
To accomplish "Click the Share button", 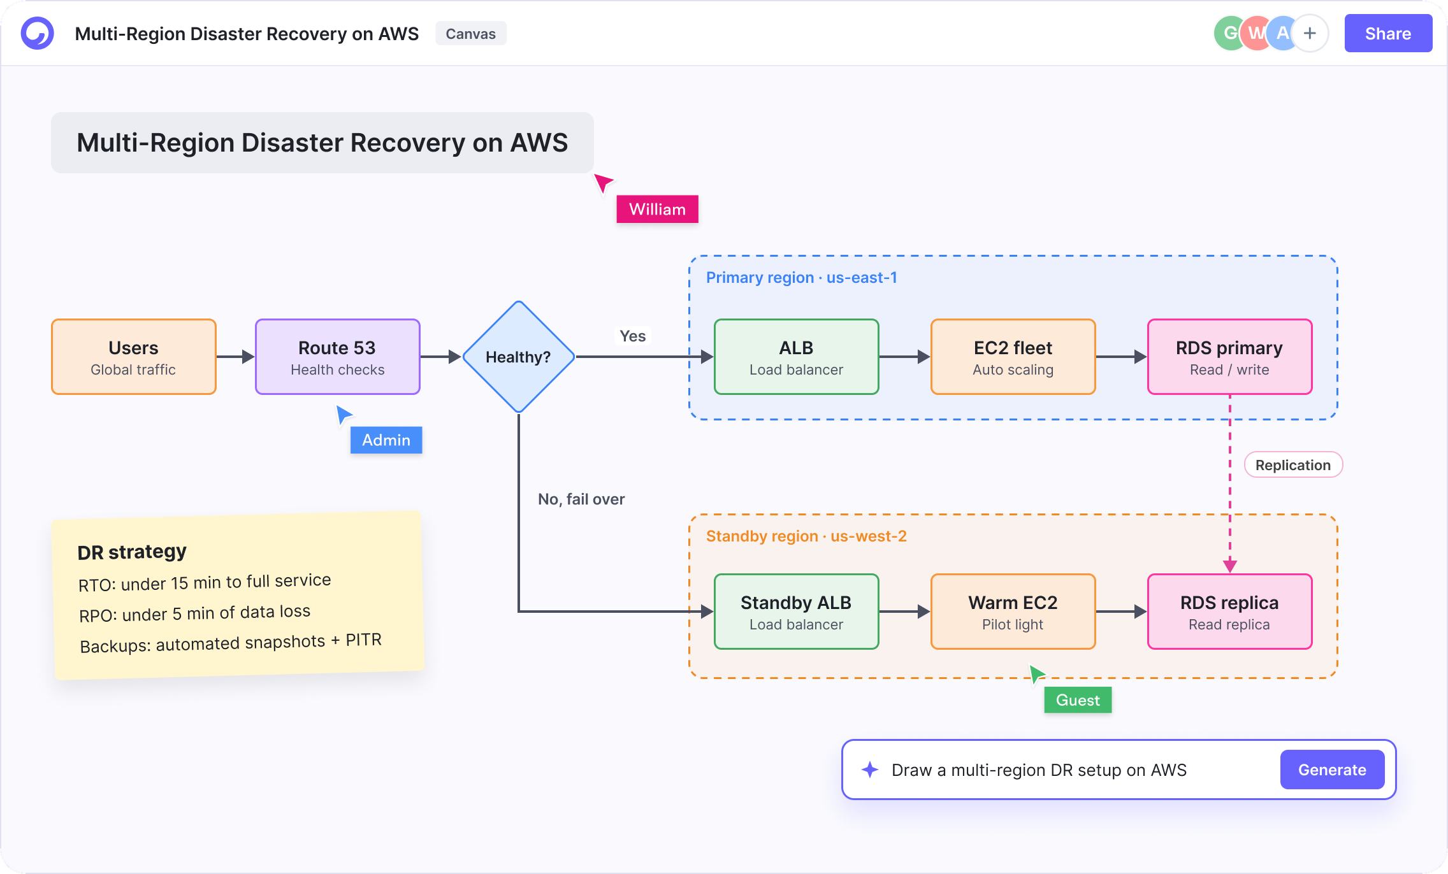I will point(1388,33).
